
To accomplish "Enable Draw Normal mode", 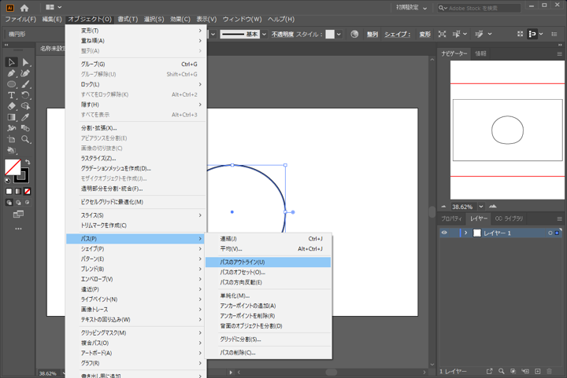I will (9, 203).
